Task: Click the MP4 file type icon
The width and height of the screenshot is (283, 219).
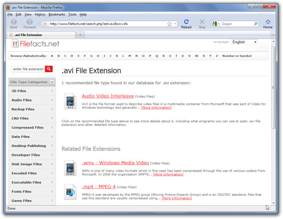Action: (x=70, y=192)
